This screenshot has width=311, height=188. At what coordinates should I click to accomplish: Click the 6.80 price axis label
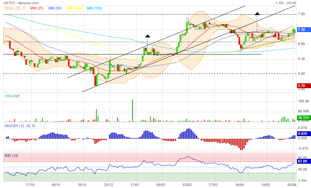302,44
